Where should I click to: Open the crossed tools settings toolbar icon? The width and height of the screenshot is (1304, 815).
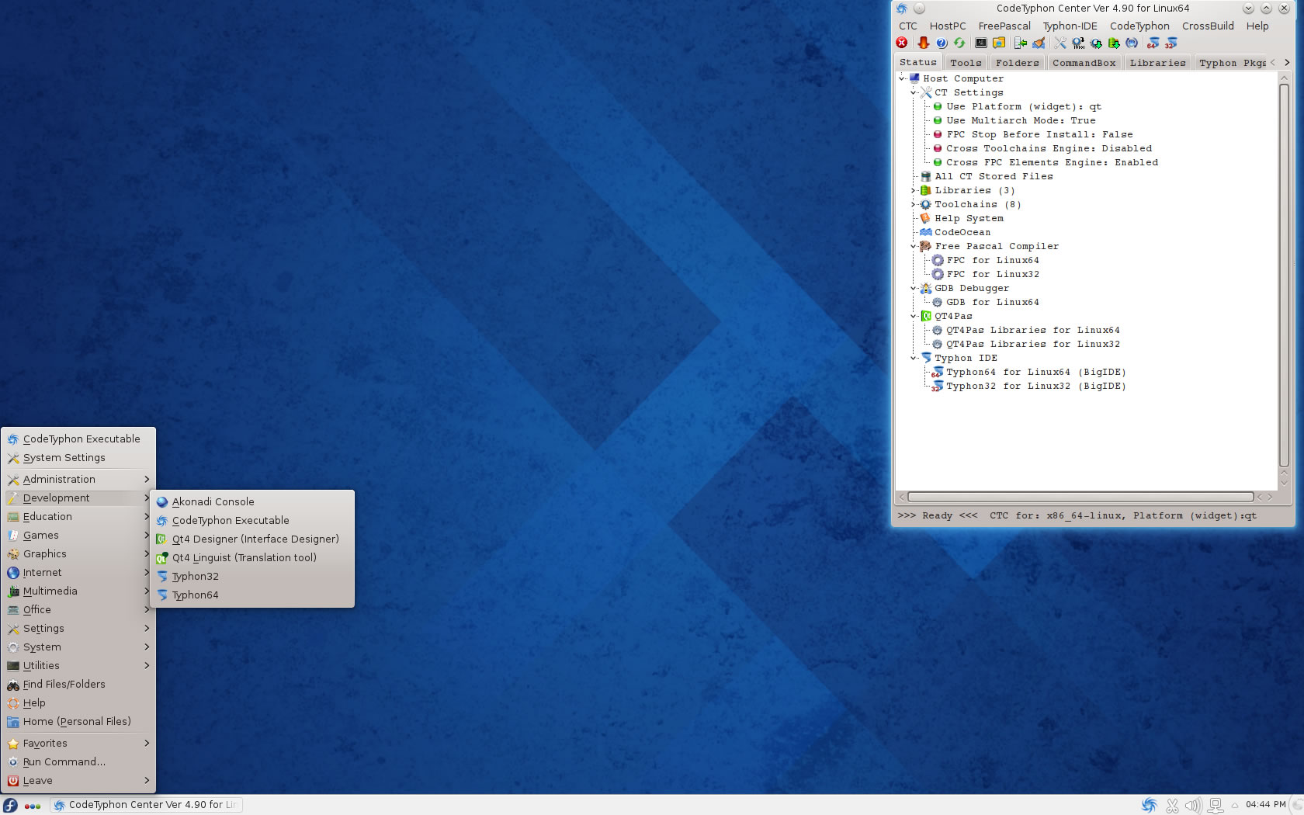click(x=1060, y=43)
